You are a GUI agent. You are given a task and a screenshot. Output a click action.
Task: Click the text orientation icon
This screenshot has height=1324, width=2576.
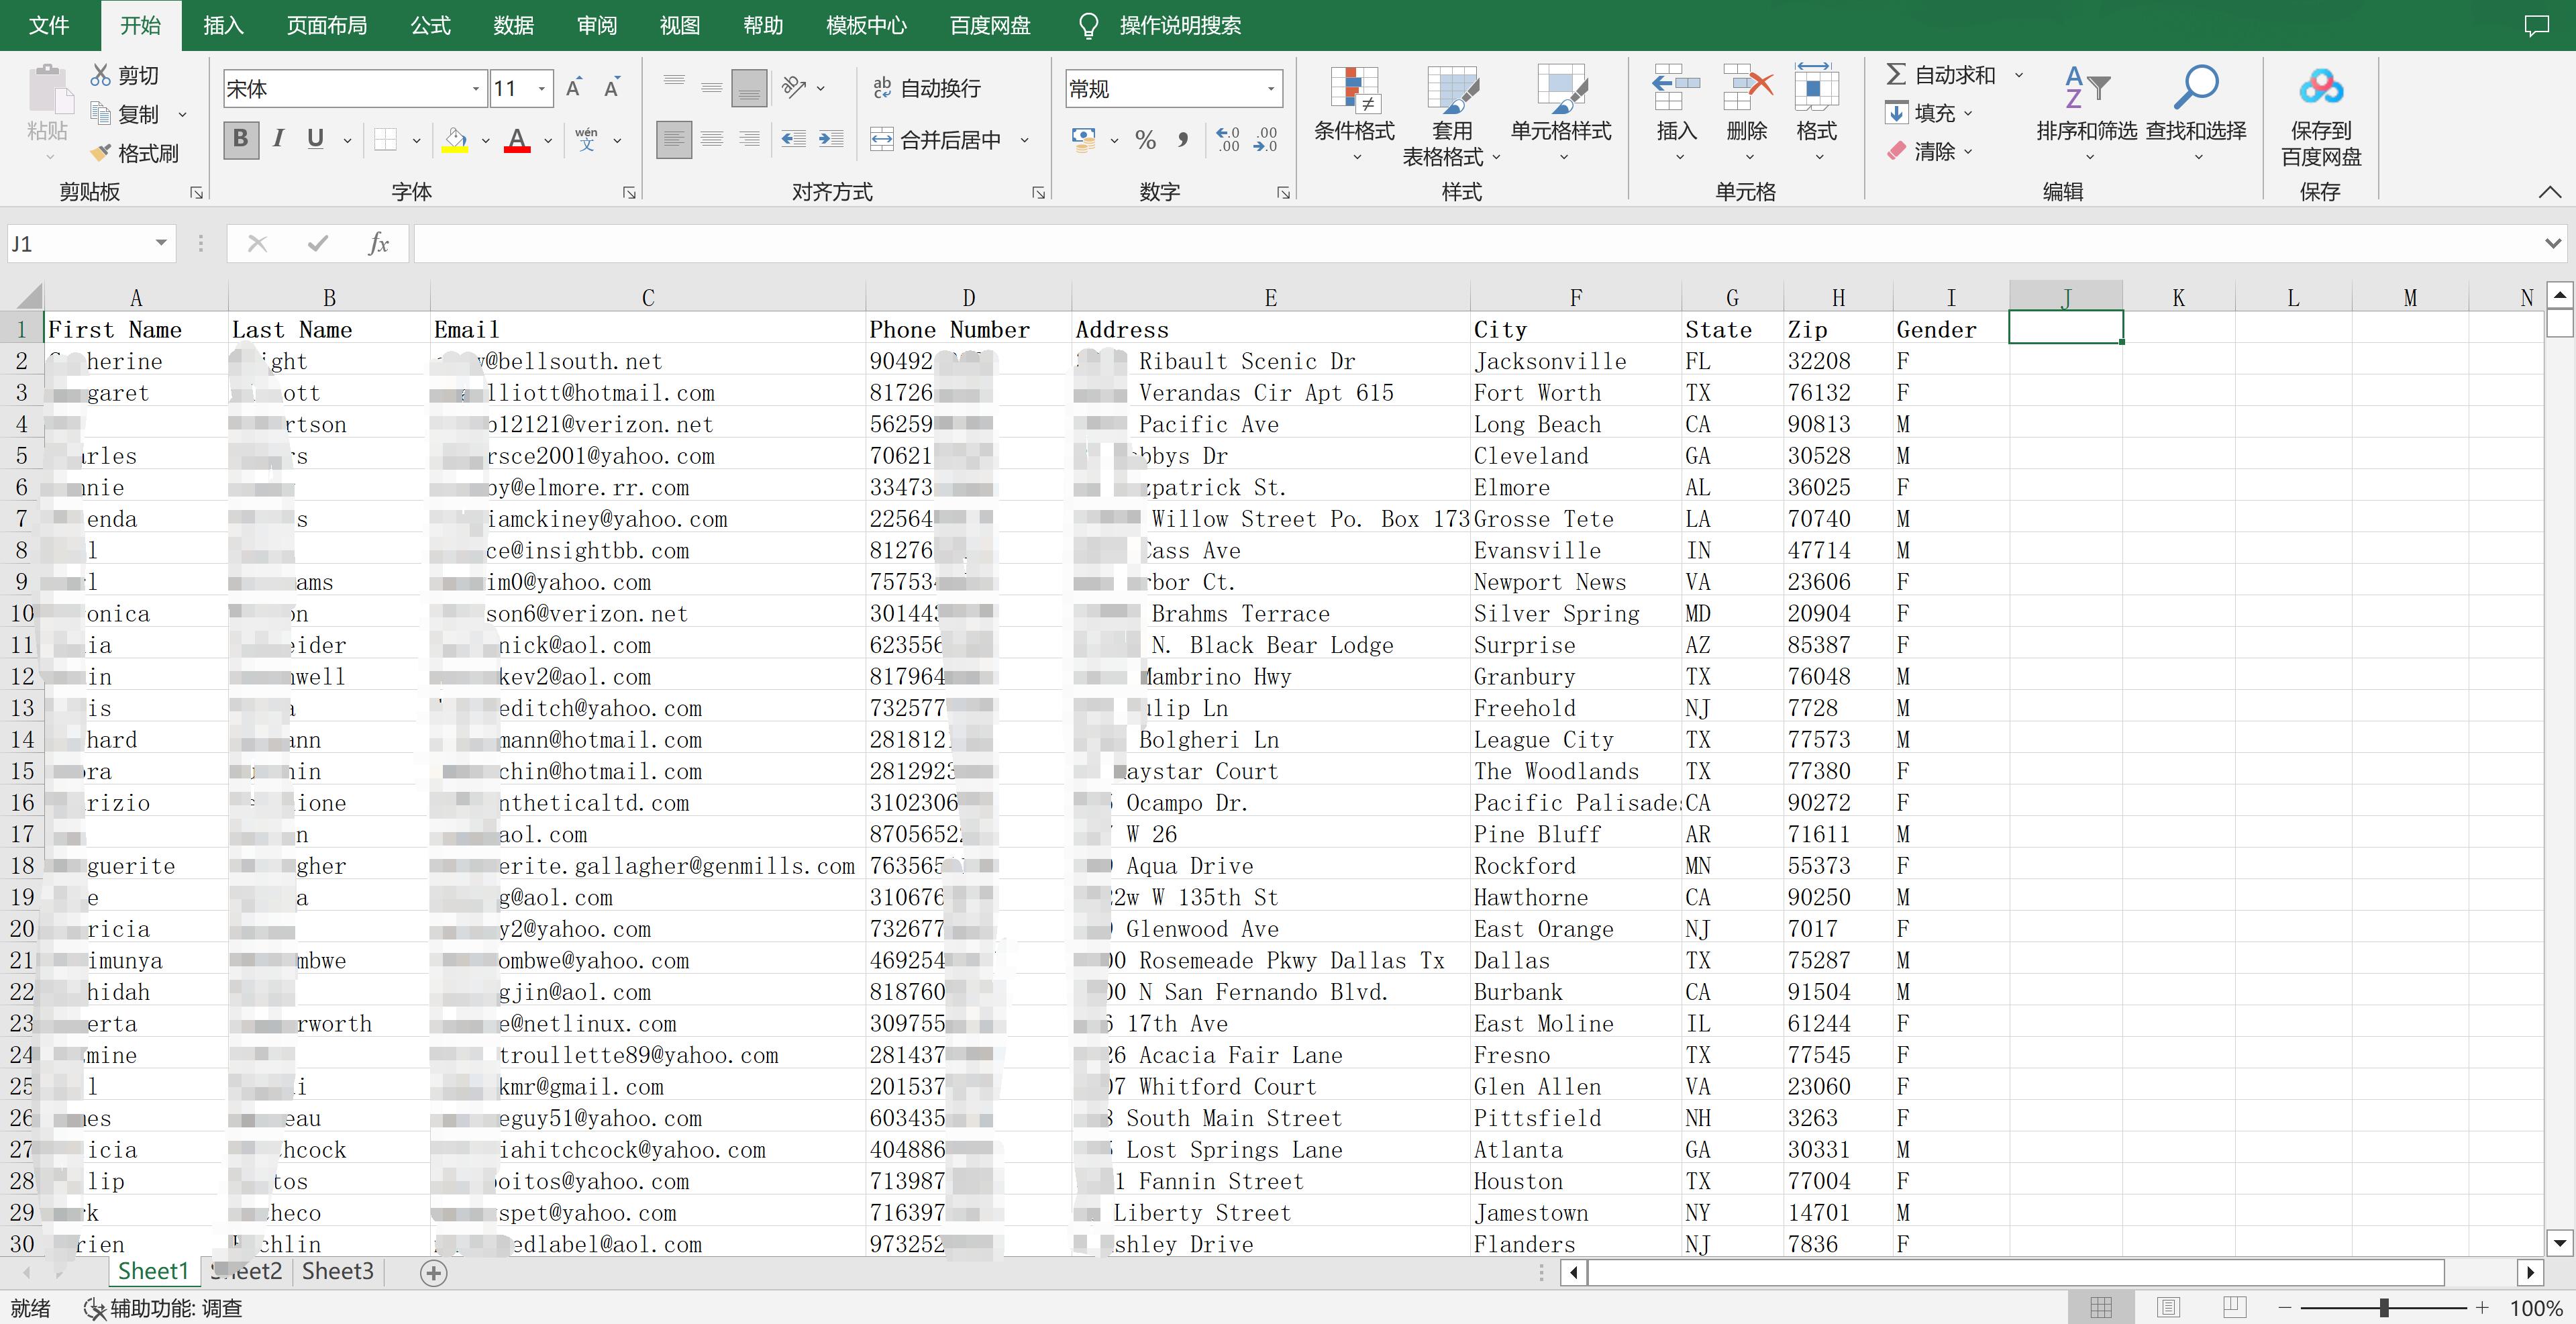tap(794, 88)
